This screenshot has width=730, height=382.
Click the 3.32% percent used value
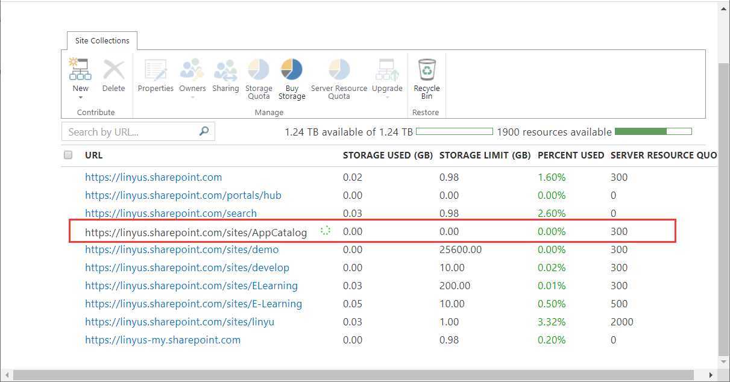tap(552, 322)
